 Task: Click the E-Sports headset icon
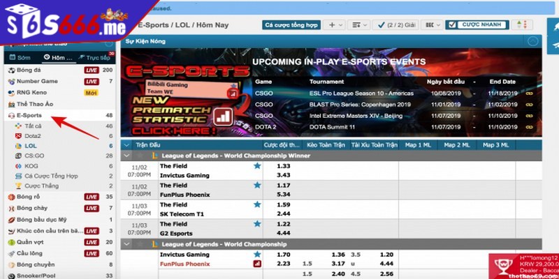pyautogui.click(x=12, y=116)
